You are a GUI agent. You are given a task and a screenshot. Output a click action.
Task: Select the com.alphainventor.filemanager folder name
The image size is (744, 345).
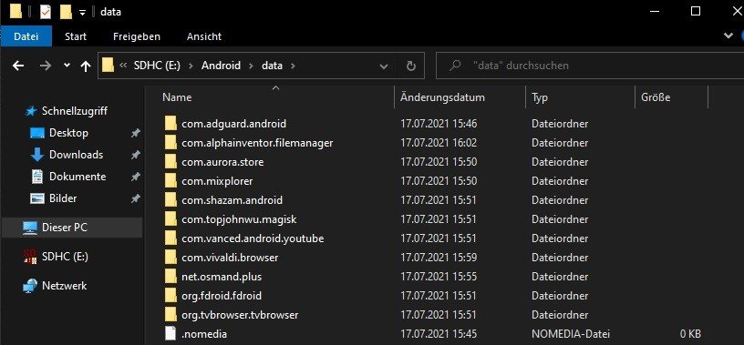click(257, 143)
